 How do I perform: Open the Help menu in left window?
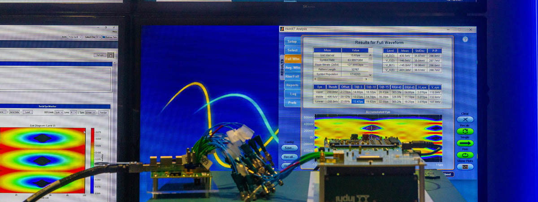pos(115,31)
